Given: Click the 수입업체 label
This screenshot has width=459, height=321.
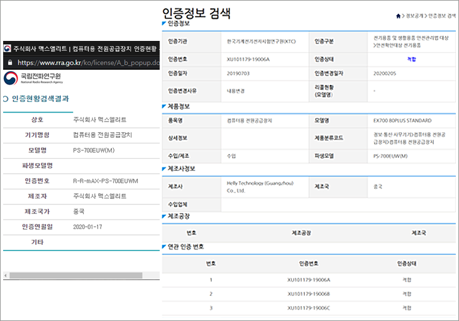Looking at the screenshot, I should (x=177, y=205).
